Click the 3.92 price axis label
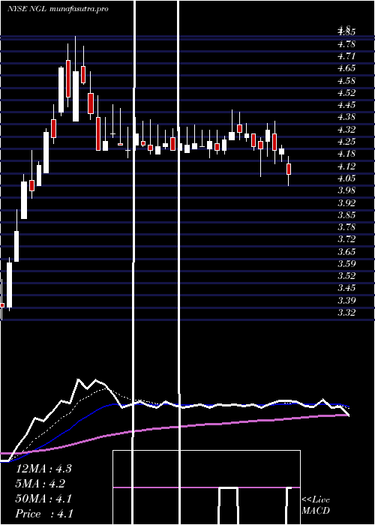Image resolution: width=375 pixels, height=525 pixels. coord(346,202)
